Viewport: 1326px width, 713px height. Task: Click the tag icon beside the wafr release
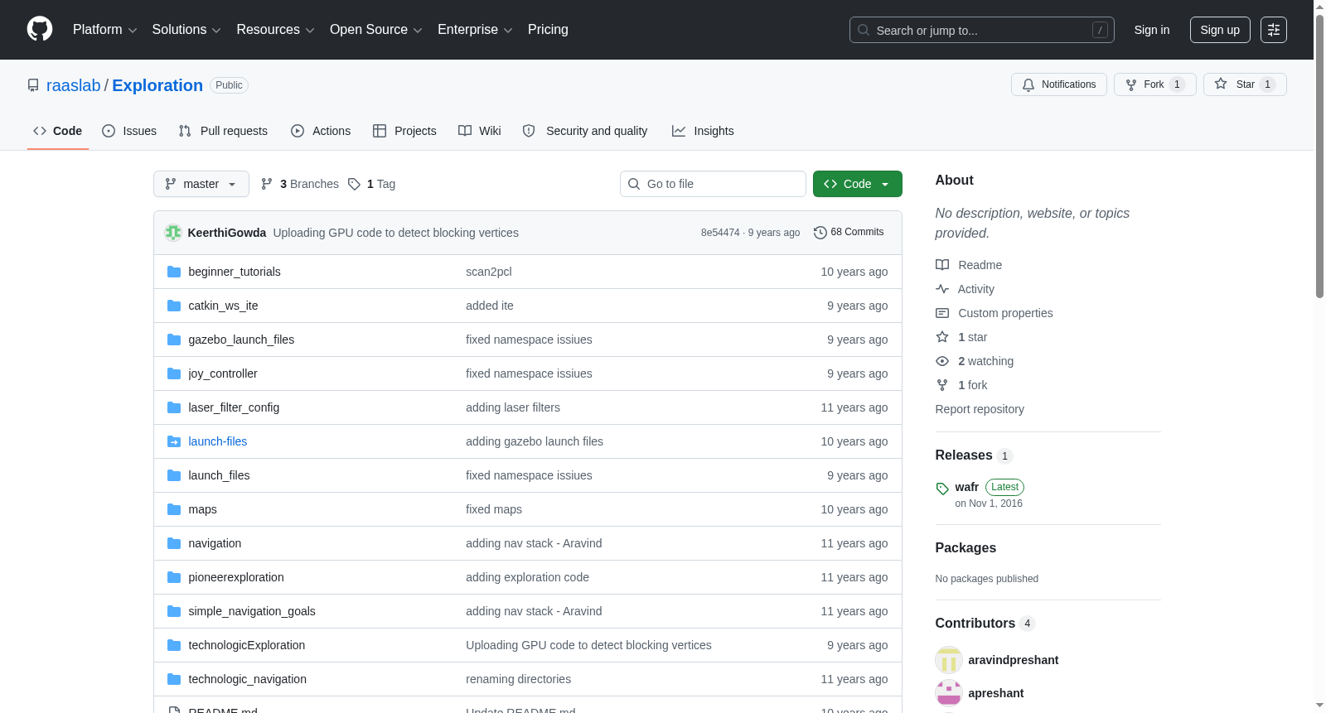[x=942, y=489]
